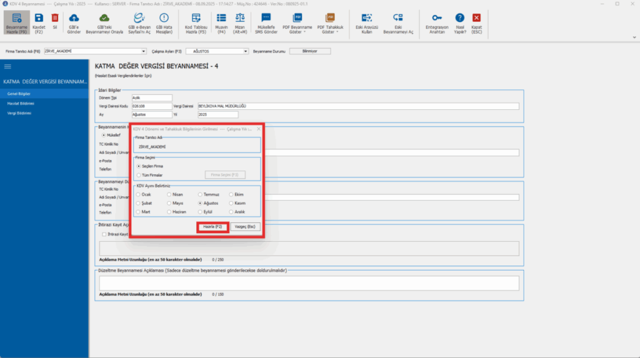
Task: Click the PDF Beyanname Göster icon
Action: [x=297, y=18]
